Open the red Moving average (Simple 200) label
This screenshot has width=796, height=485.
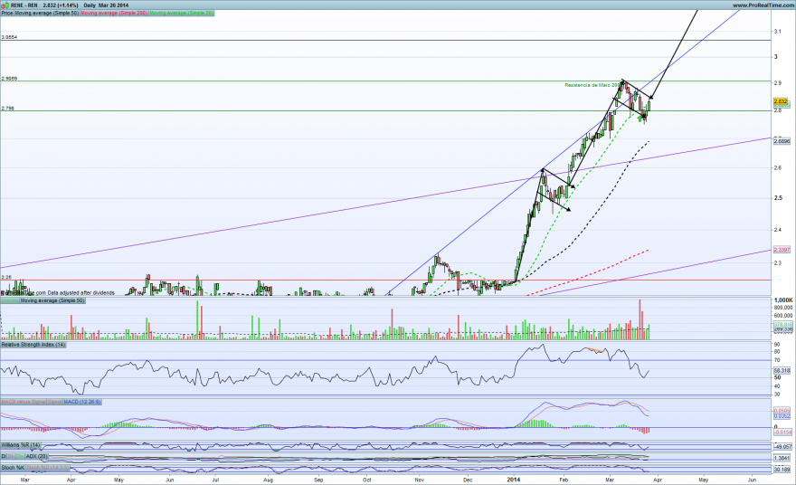tap(114, 13)
